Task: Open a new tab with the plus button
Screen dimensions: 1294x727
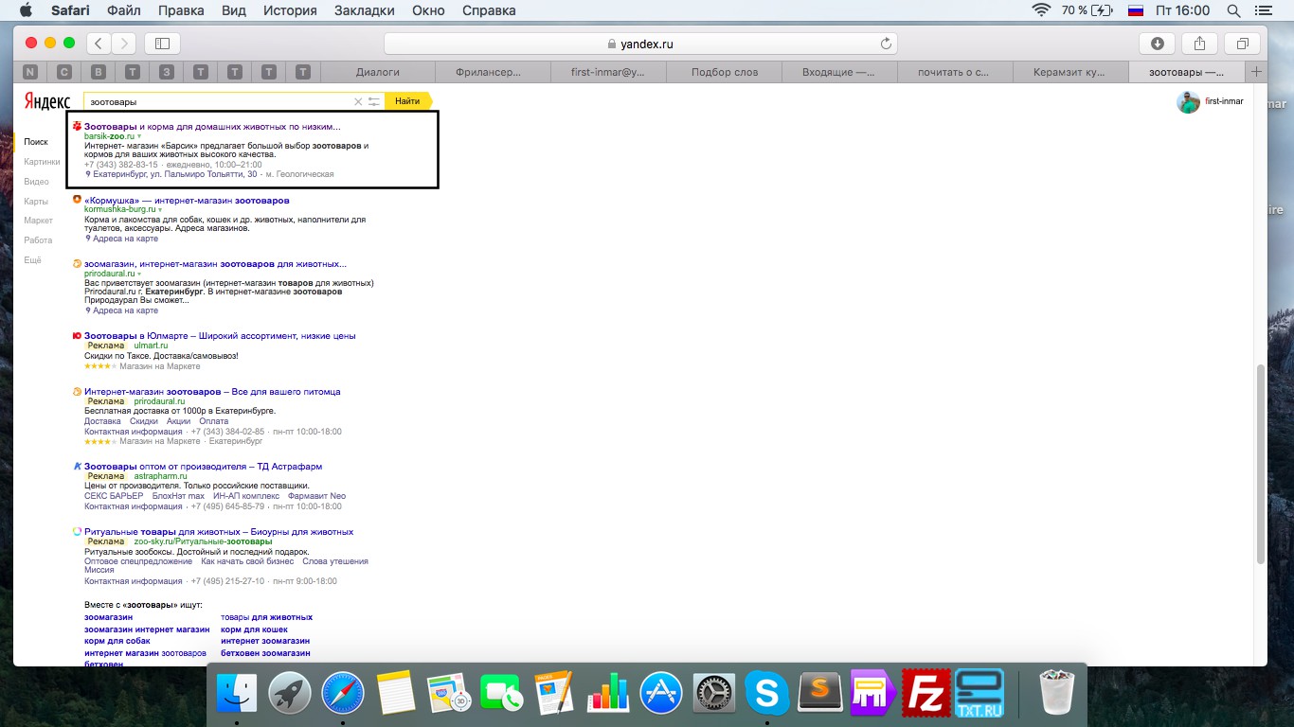Action: tap(1257, 72)
